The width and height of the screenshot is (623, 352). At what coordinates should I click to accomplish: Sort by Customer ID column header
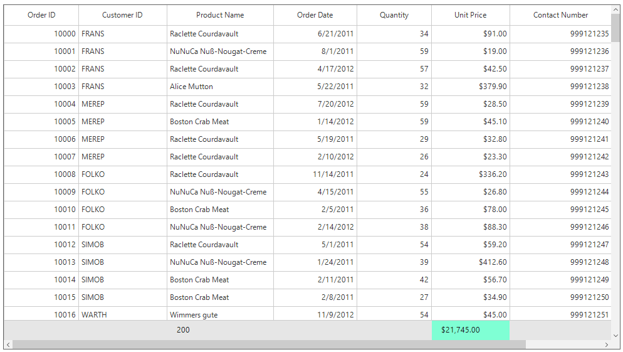tap(122, 15)
